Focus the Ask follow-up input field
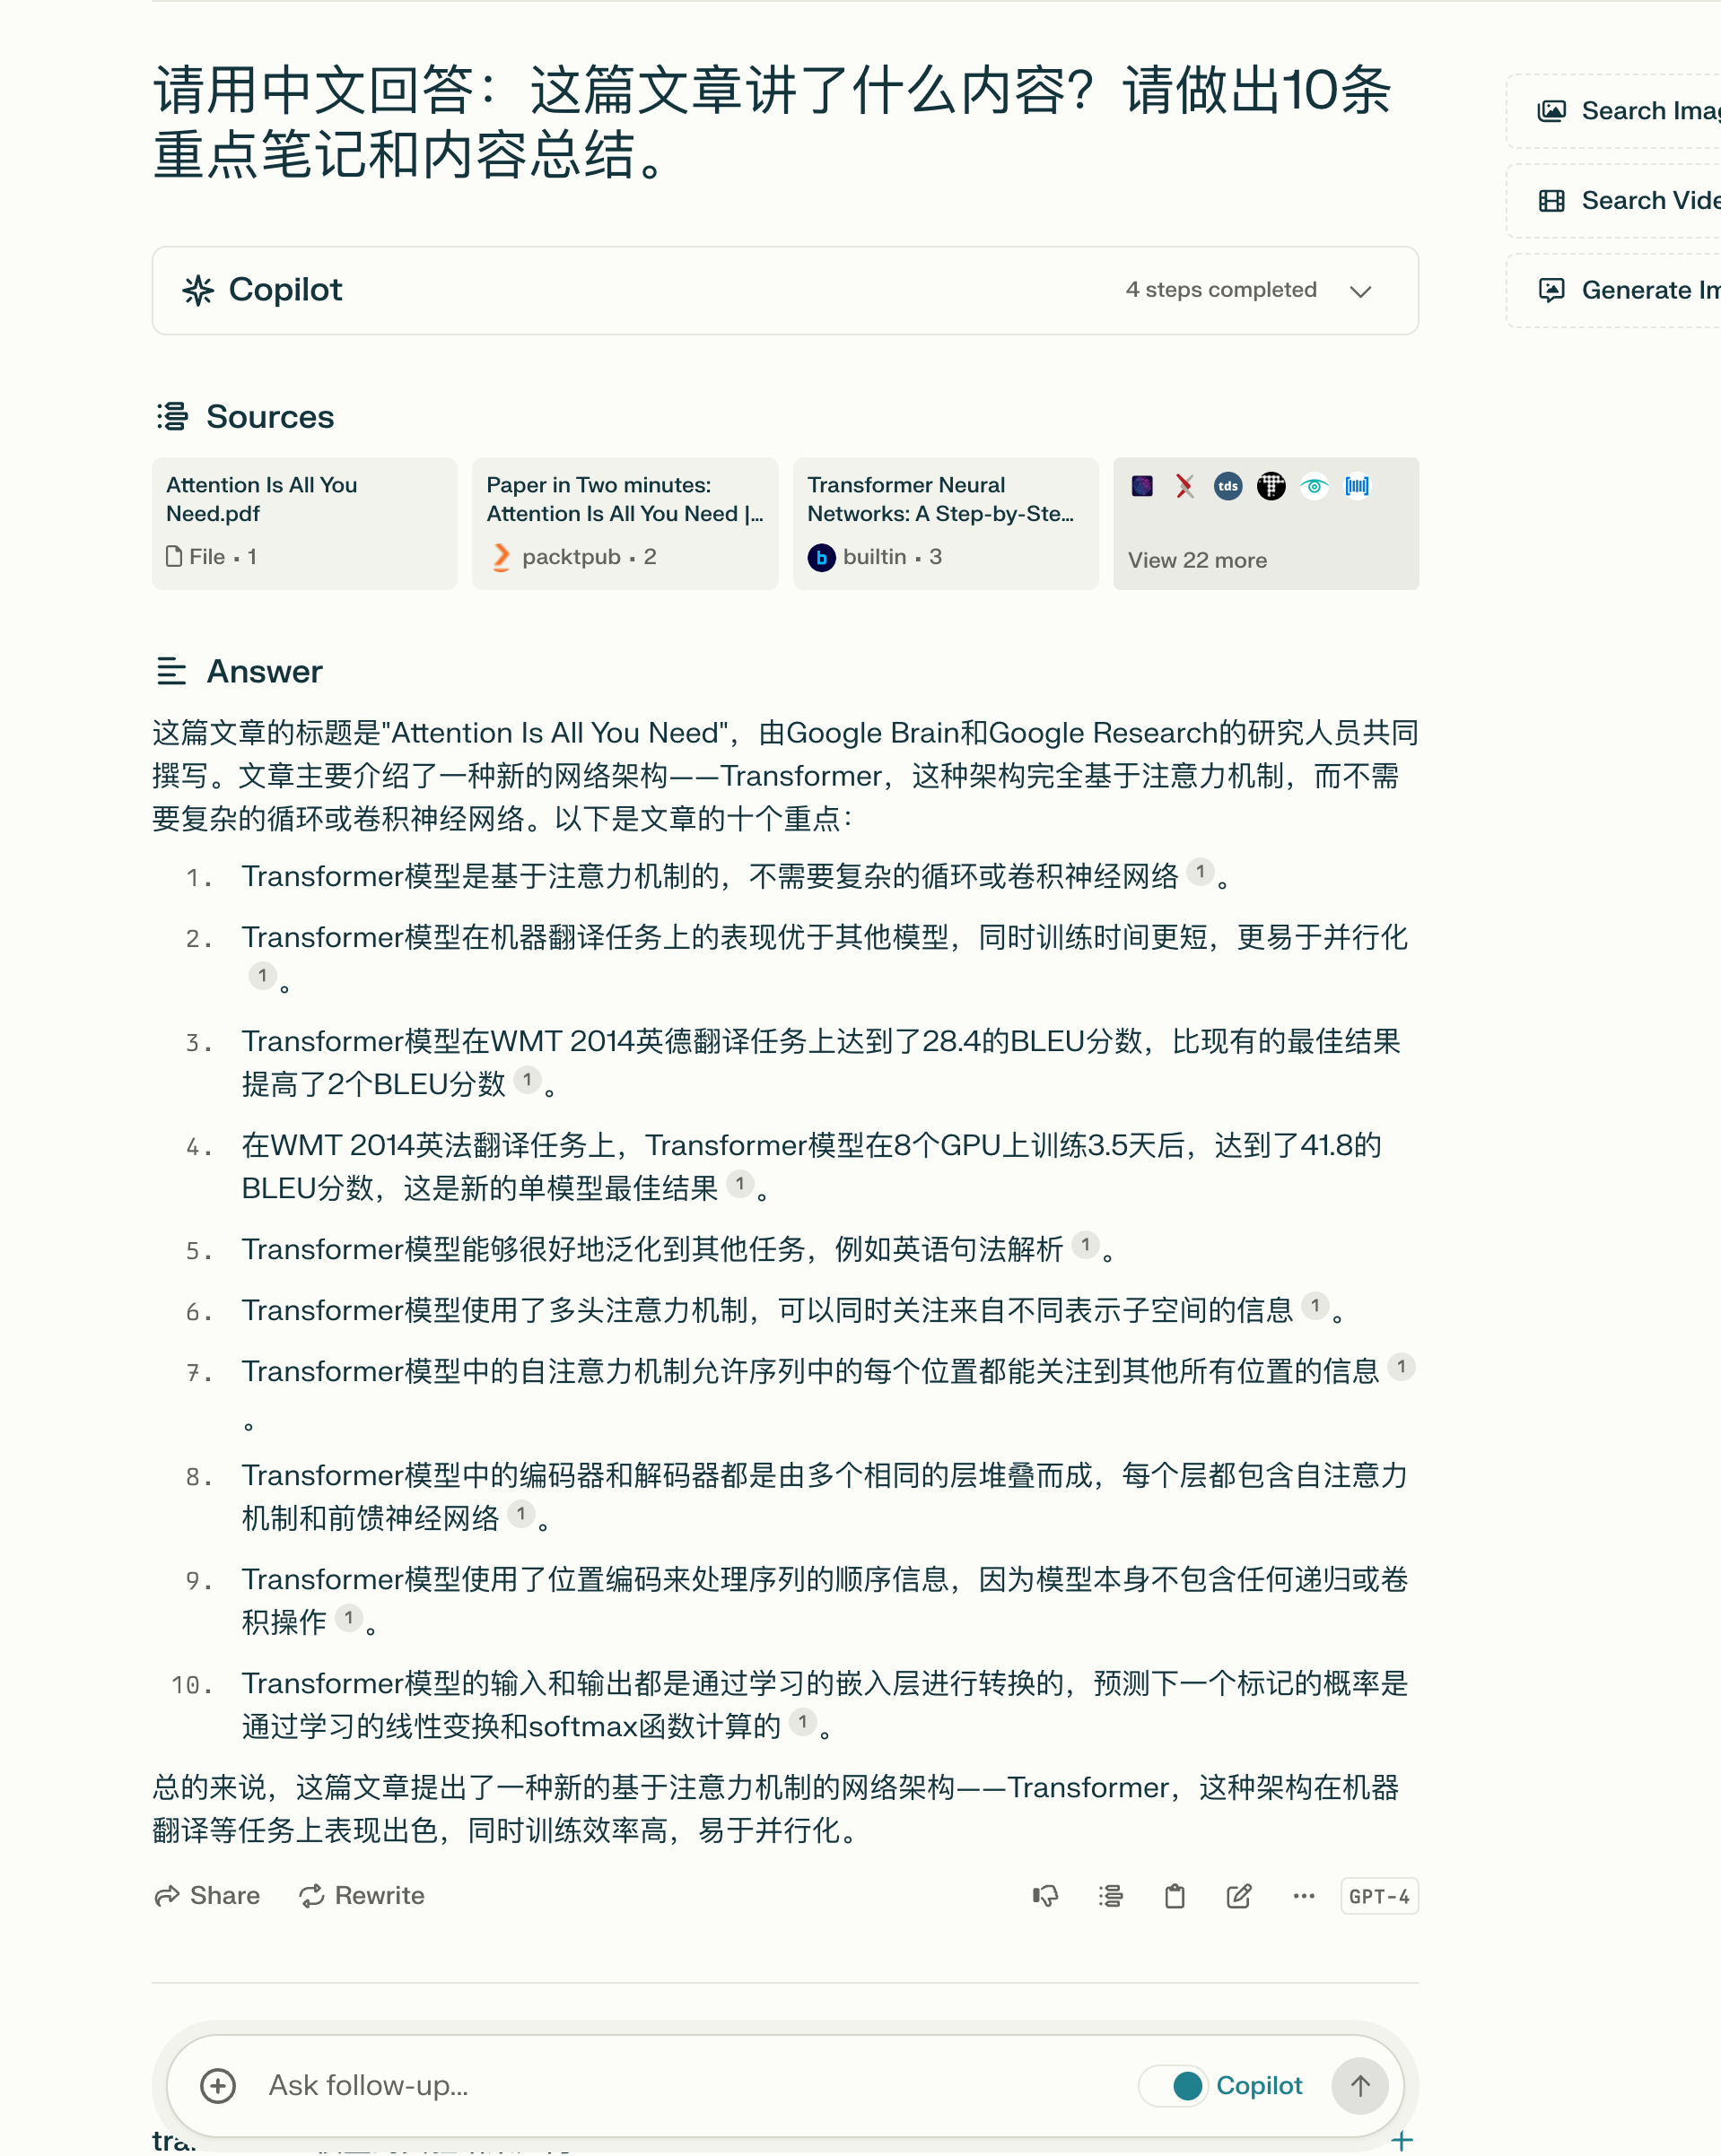This screenshot has width=1721, height=2156. [690, 2086]
